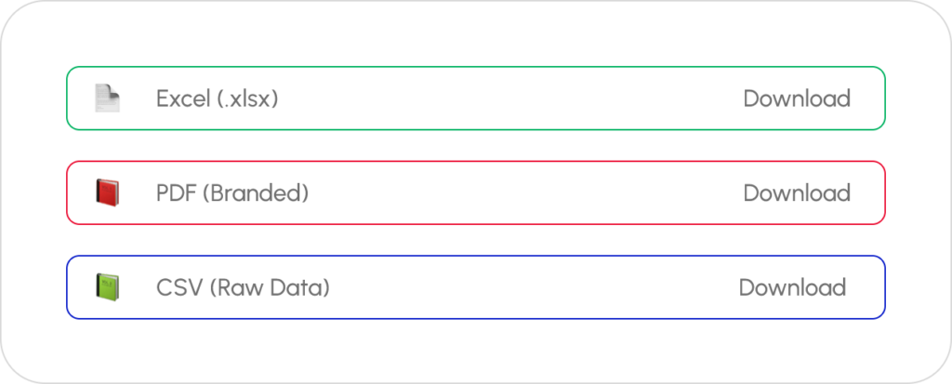Select the "Excel (.xlsx)" format label
Viewport: 952px width, 384px height.
(217, 99)
